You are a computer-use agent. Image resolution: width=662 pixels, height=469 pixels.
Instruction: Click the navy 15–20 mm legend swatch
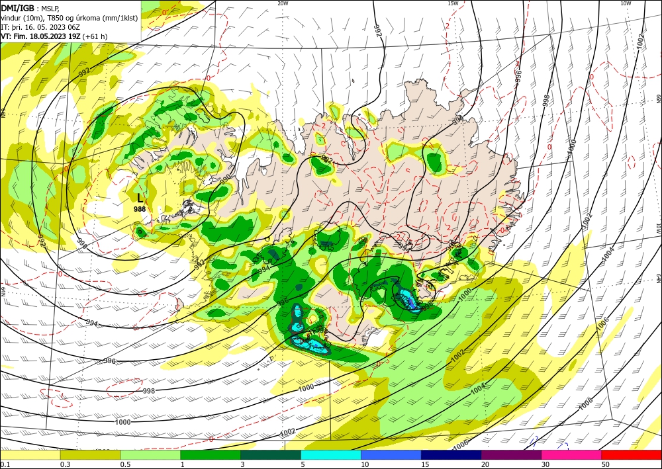click(x=451, y=454)
